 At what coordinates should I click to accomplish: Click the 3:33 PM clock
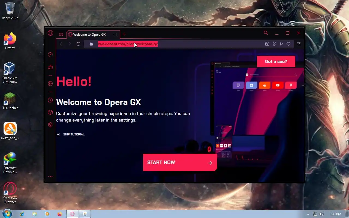point(335,214)
